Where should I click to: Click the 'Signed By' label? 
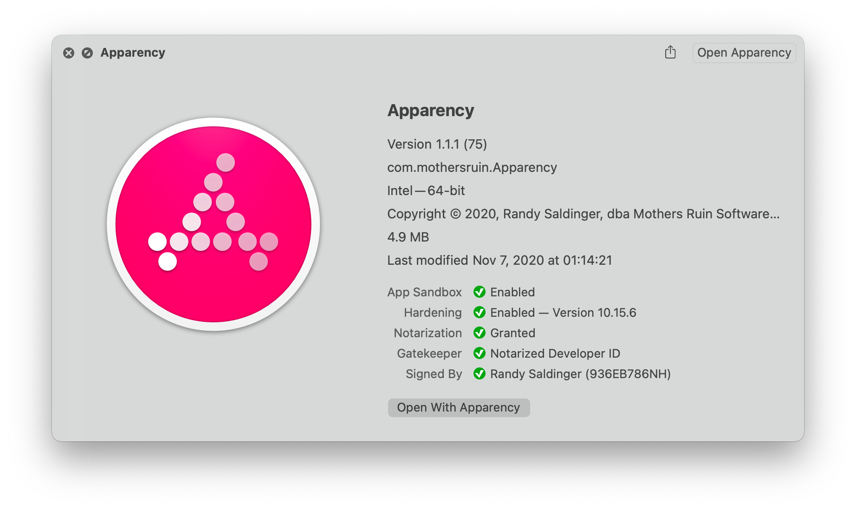pyautogui.click(x=434, y=374)
